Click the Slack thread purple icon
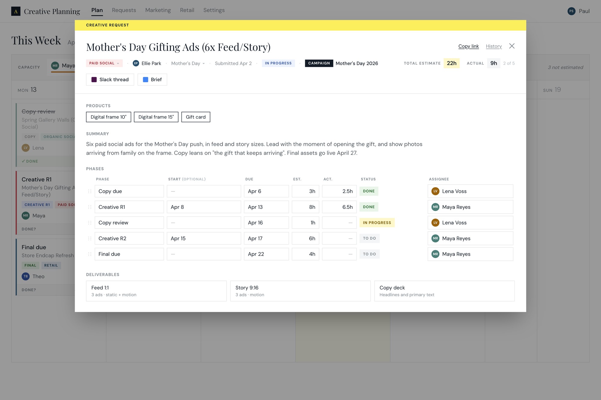Viewport: 601px width, 400px height. [x=94, y=80]
